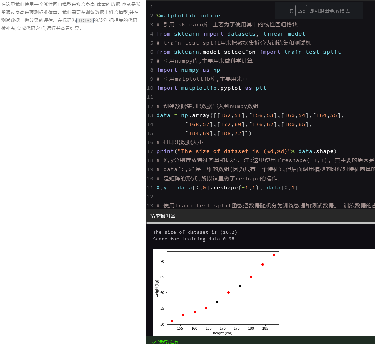Click 'import numpy as np' code line
375x344 pixels.
click(x=188, y=70)
